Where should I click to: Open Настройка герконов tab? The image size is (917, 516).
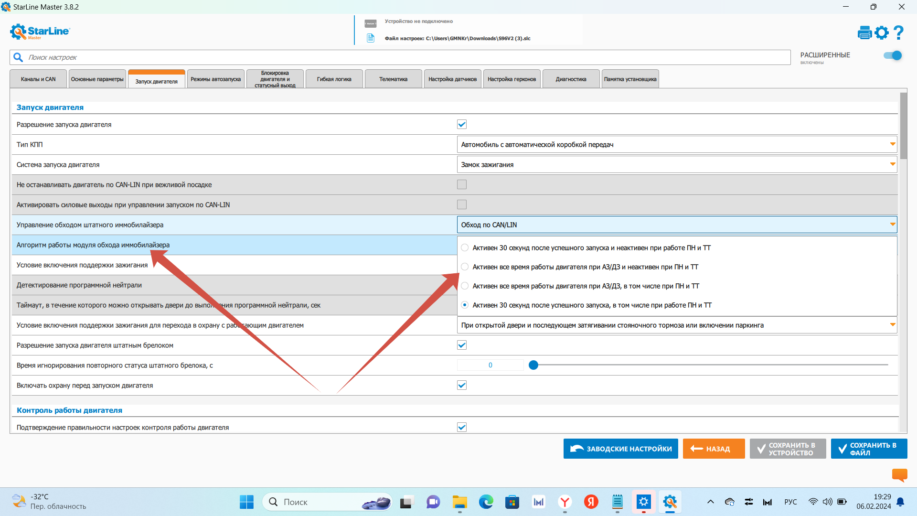[512, 79]
